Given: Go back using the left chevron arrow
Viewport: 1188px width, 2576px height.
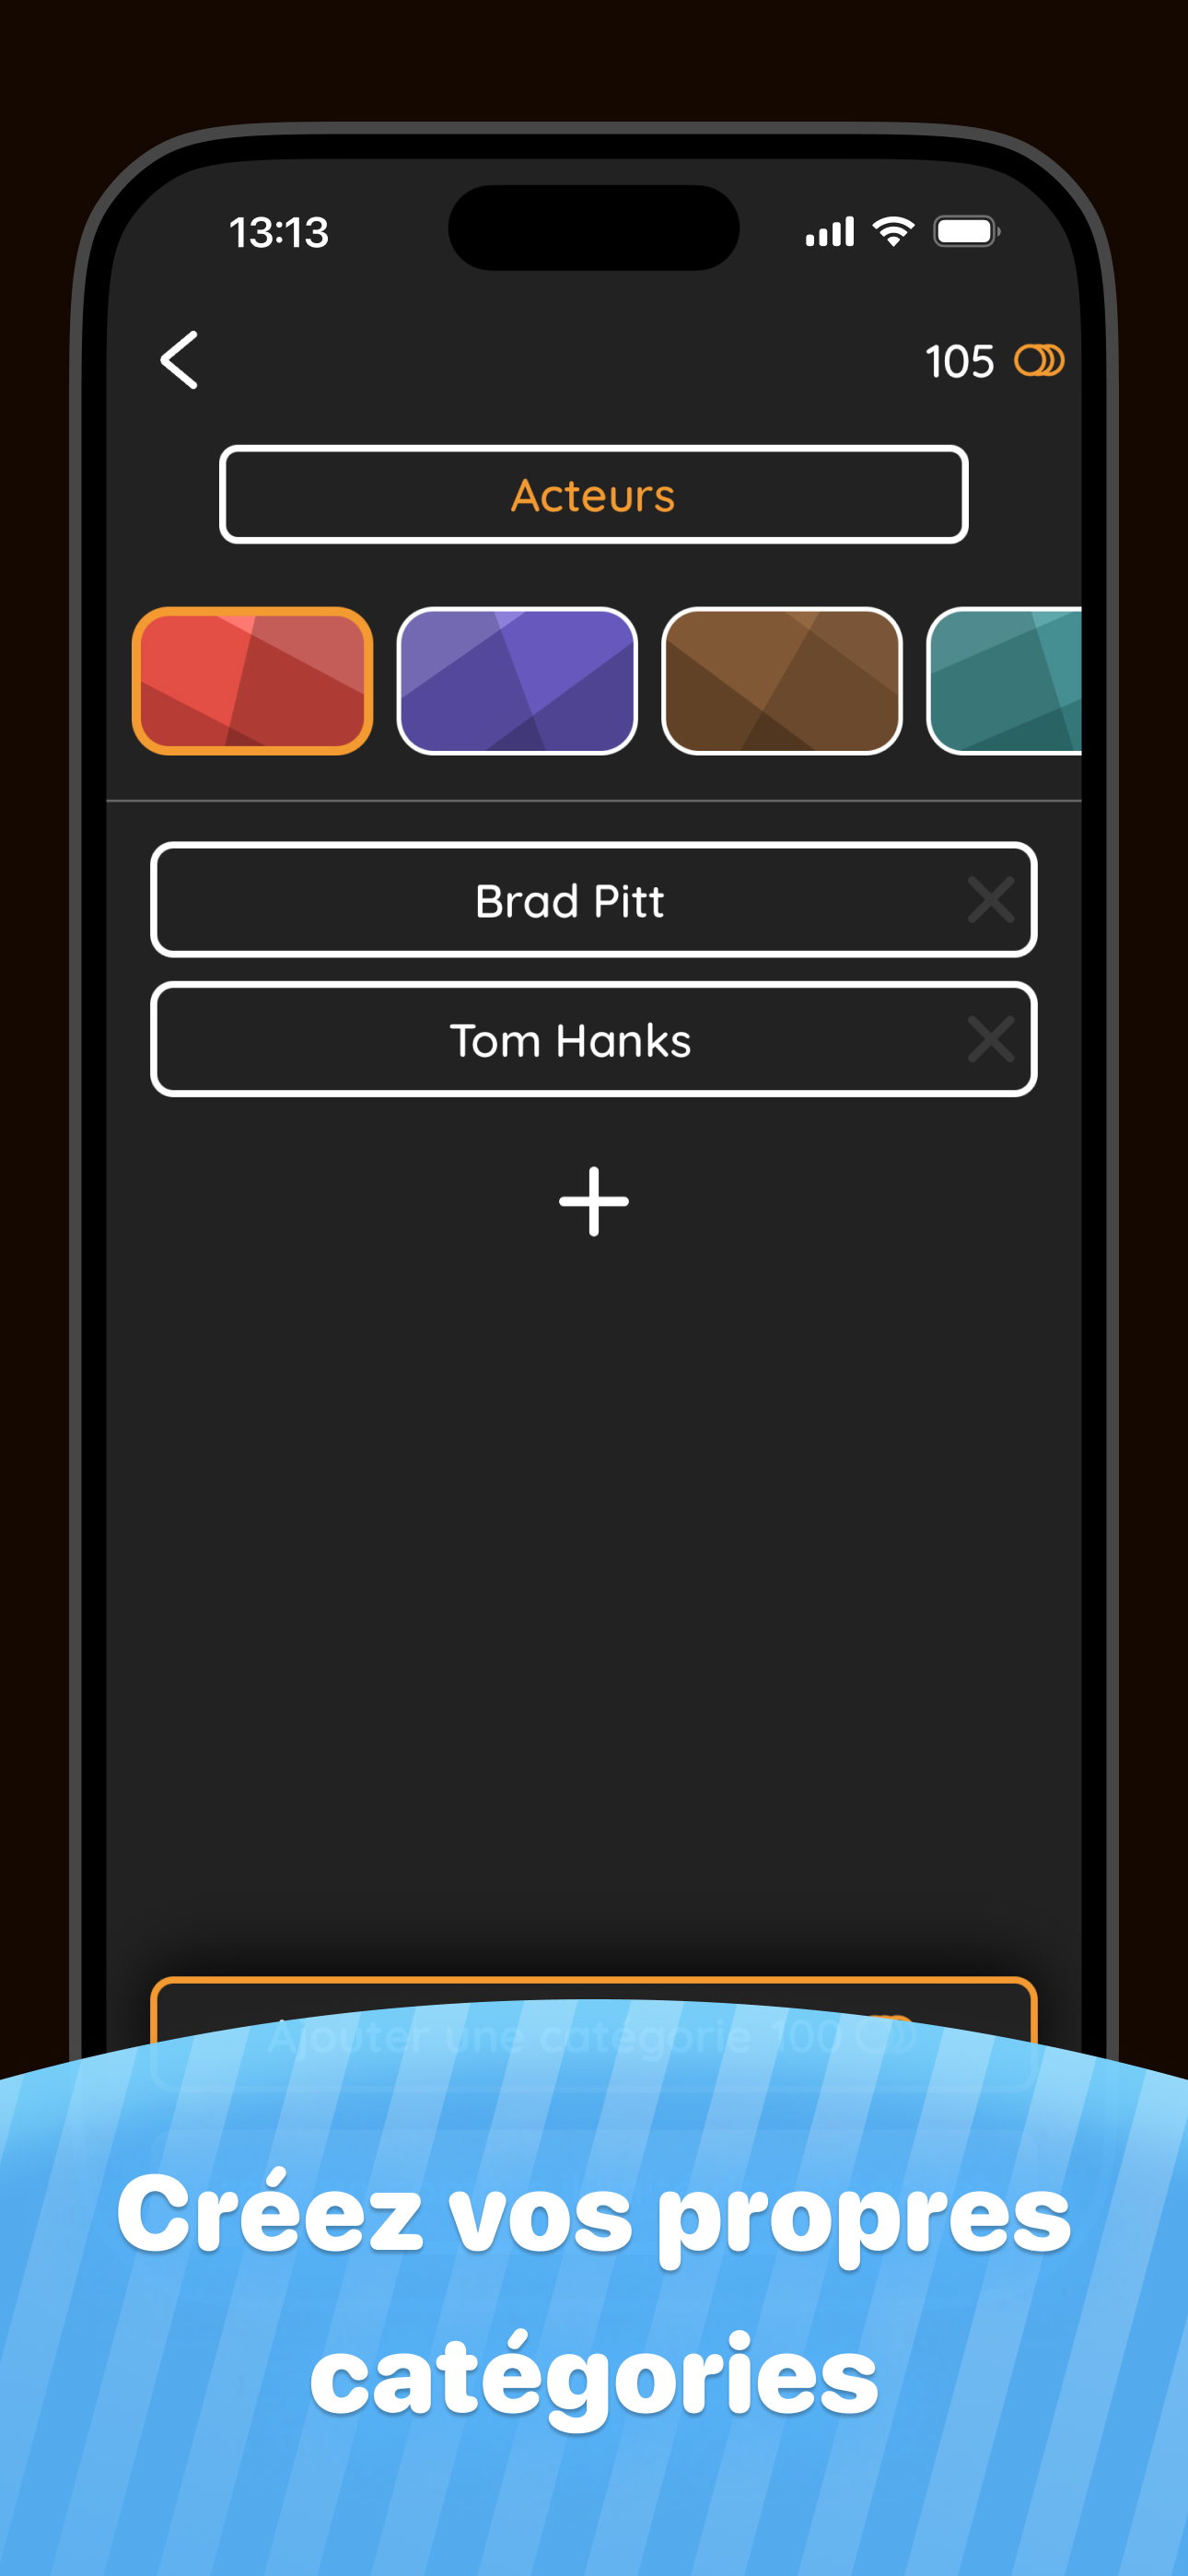Looking at the screenshot, I should click(179, 359).
